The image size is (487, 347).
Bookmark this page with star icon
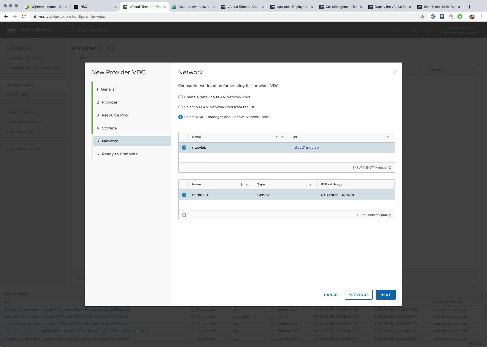click(x=422, y=17)
